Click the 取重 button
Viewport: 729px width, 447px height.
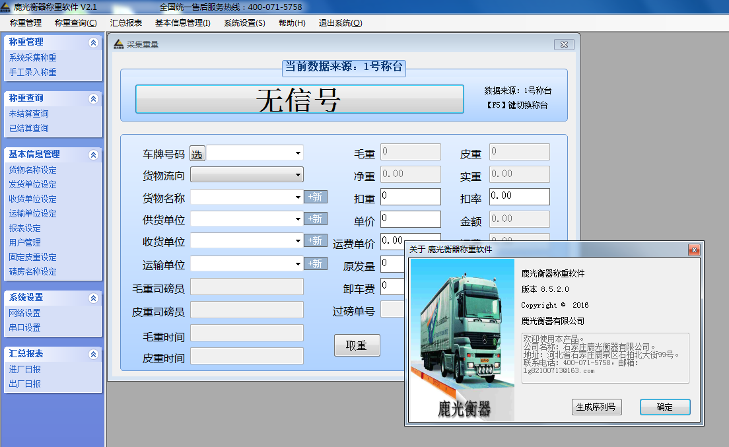(x=357, y=345)
